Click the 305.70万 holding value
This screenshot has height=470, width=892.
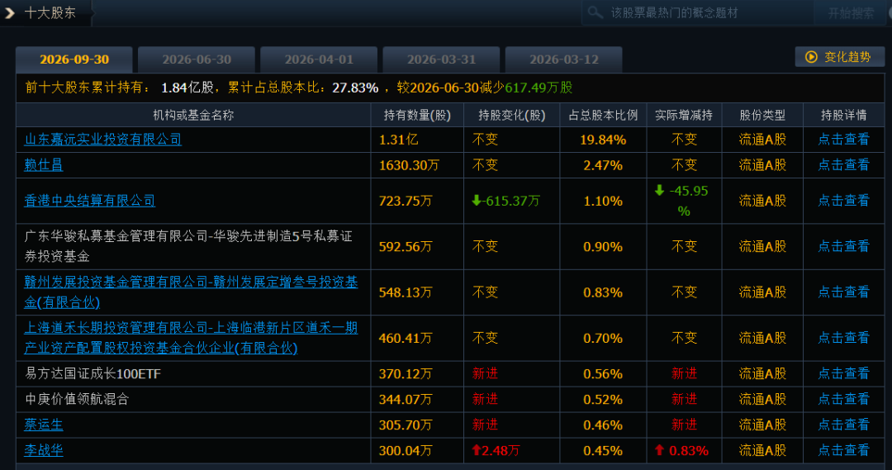(x=406, y=425)
